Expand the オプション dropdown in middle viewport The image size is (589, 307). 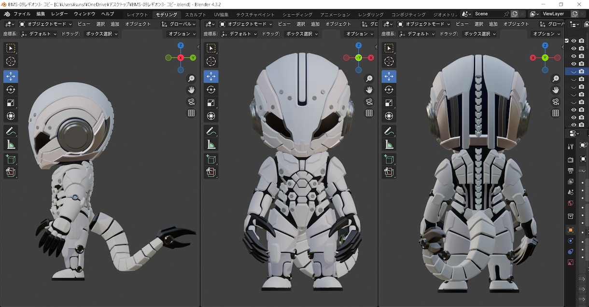coord(360,34)
